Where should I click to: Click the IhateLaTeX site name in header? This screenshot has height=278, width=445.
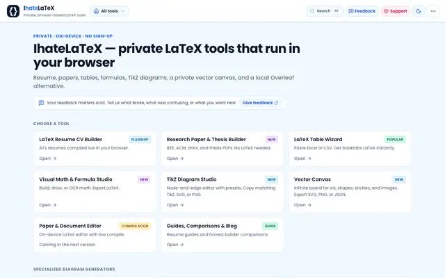pyautogui.click(x=39, y=8)
